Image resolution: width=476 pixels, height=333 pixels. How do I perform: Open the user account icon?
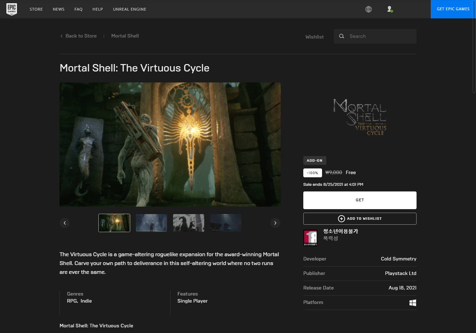(x=390, y=9)
